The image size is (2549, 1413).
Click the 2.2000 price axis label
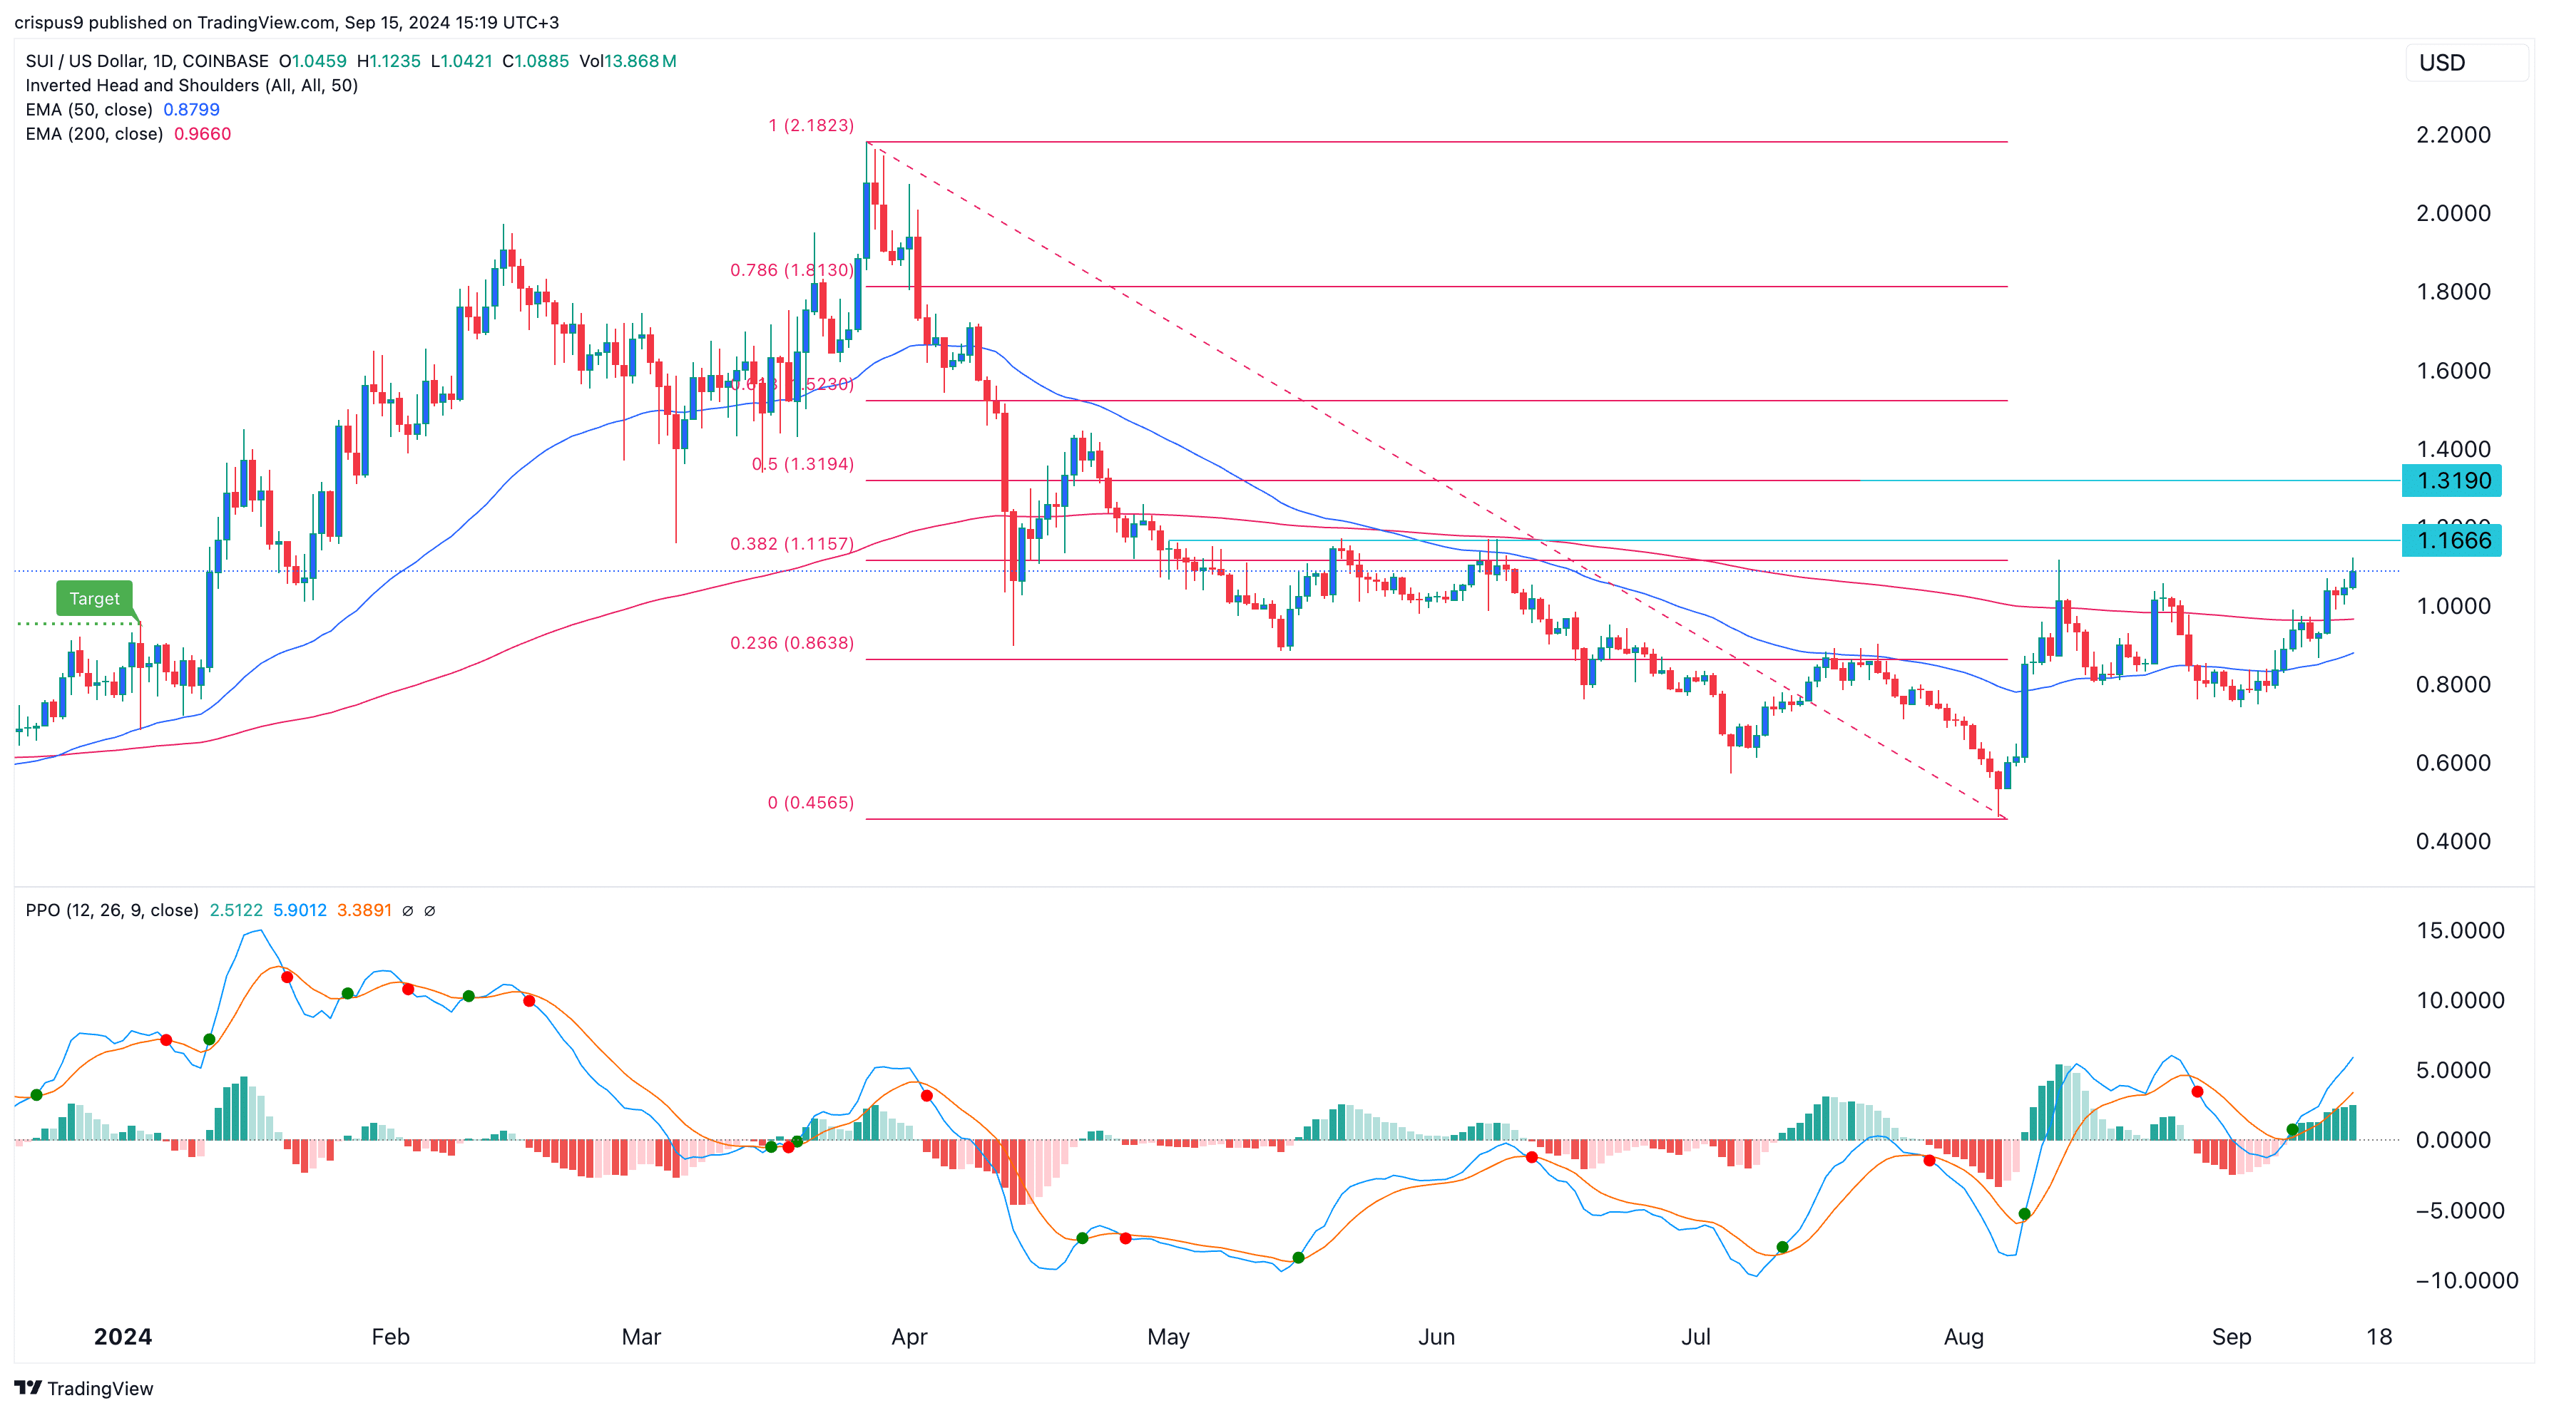[x=2453, y=135]
